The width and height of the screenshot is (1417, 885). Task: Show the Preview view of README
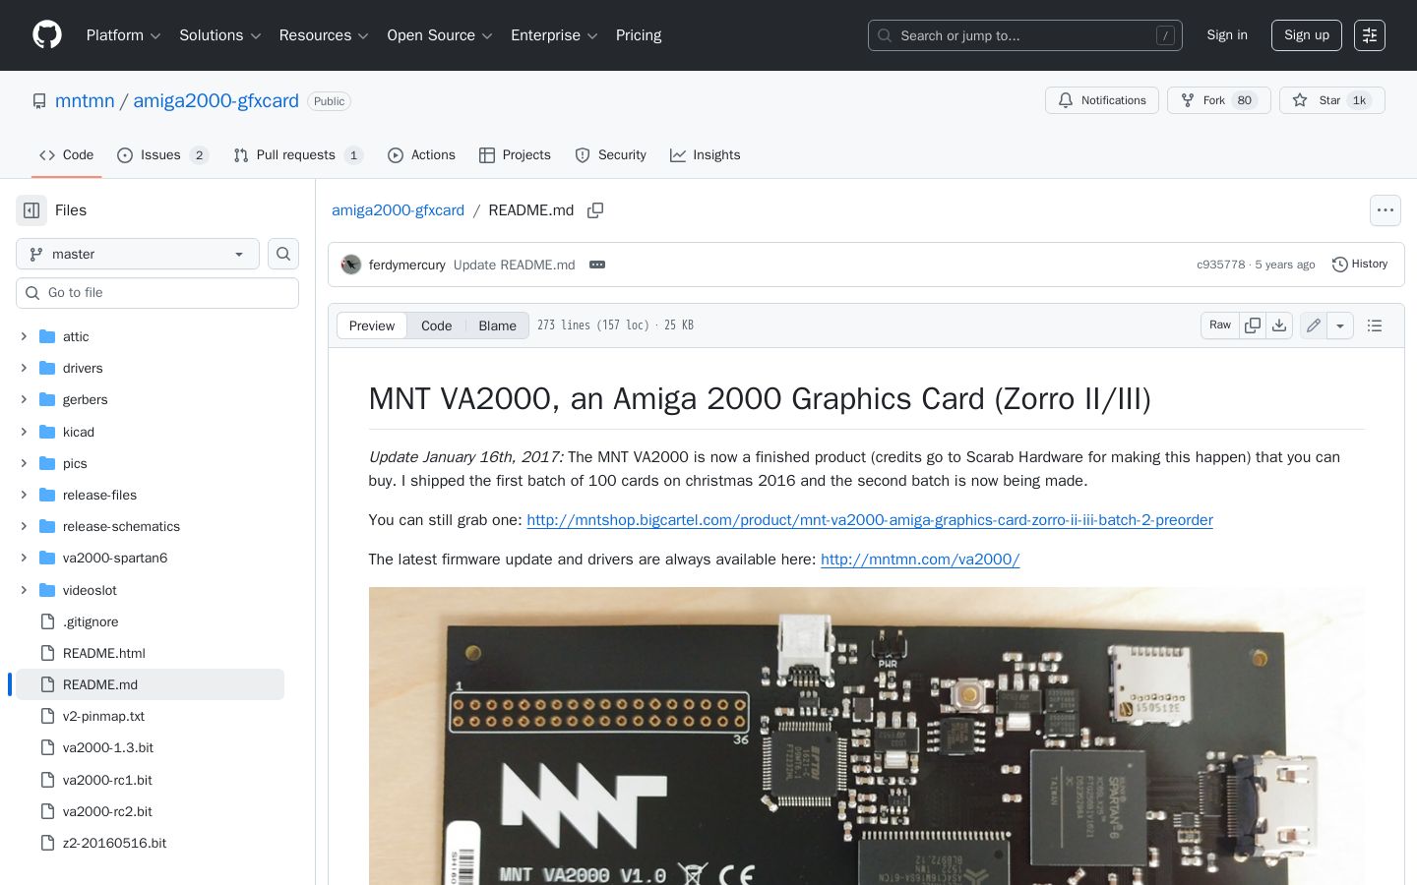pos(372,325)
